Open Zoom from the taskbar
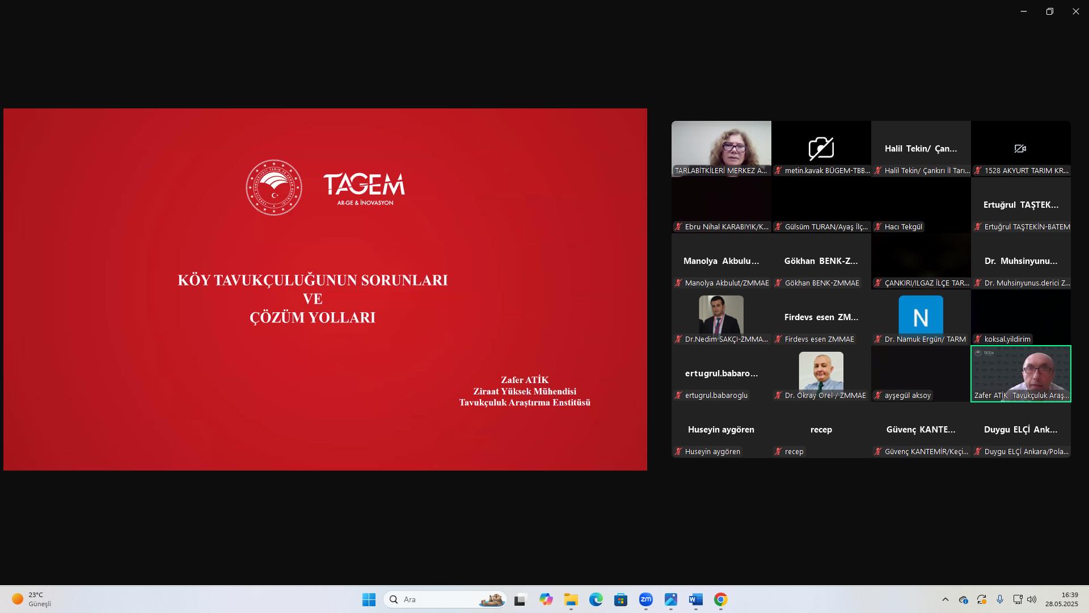The image size is (1089, 613). click(x=645, y=599)
